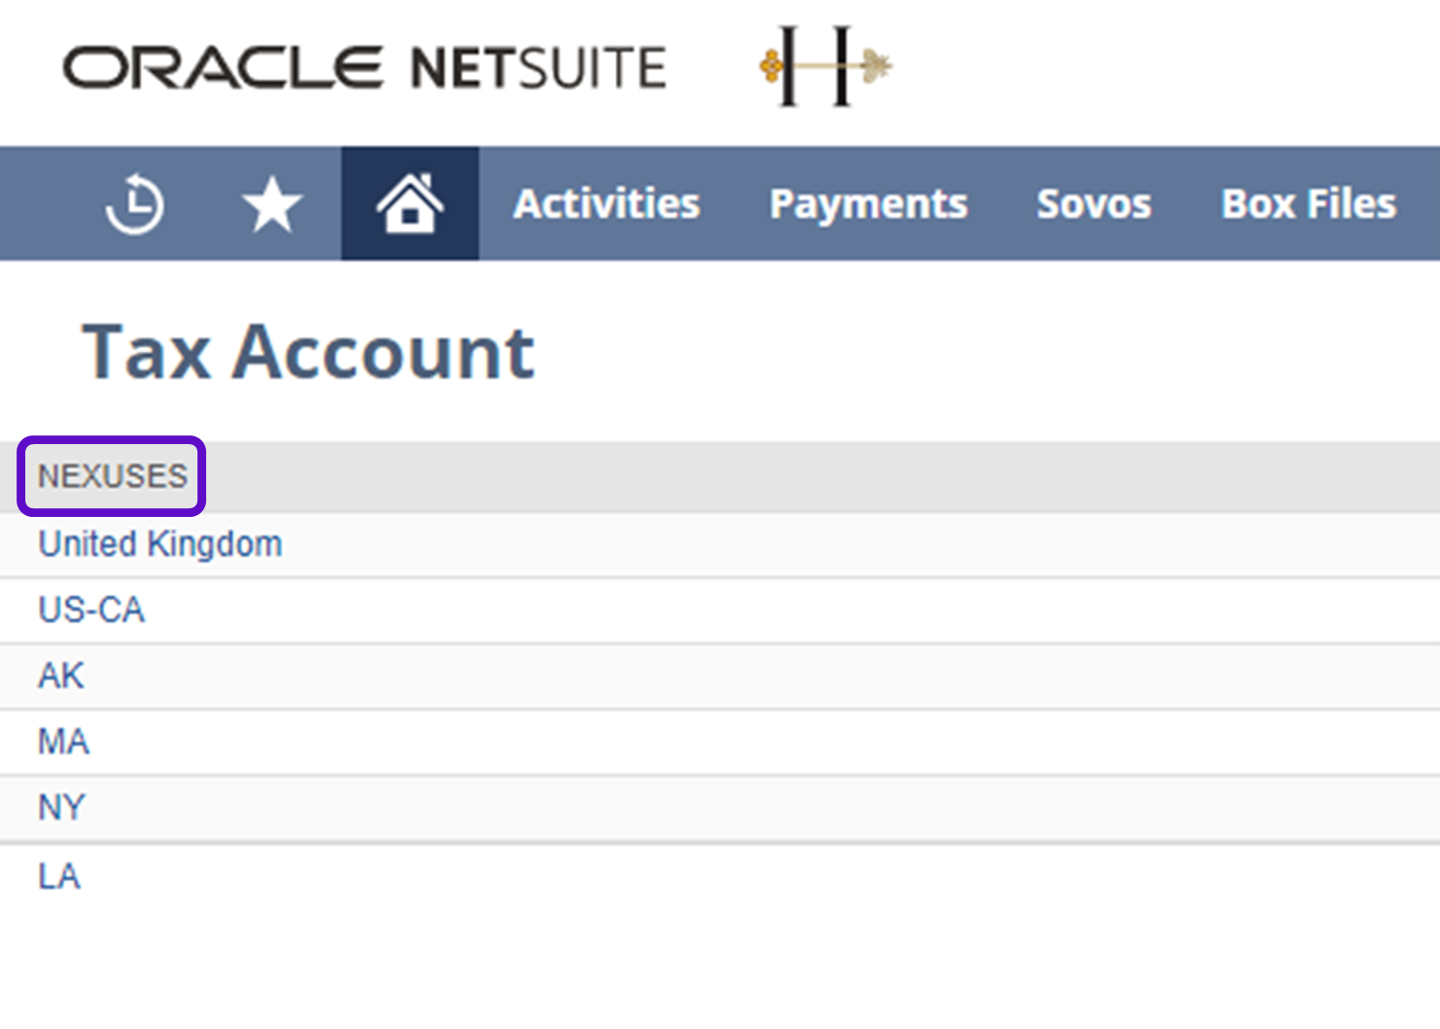Screen dimensions: 1440x1029
Task: Open the United Kingdom nexus
Action: 160,544
